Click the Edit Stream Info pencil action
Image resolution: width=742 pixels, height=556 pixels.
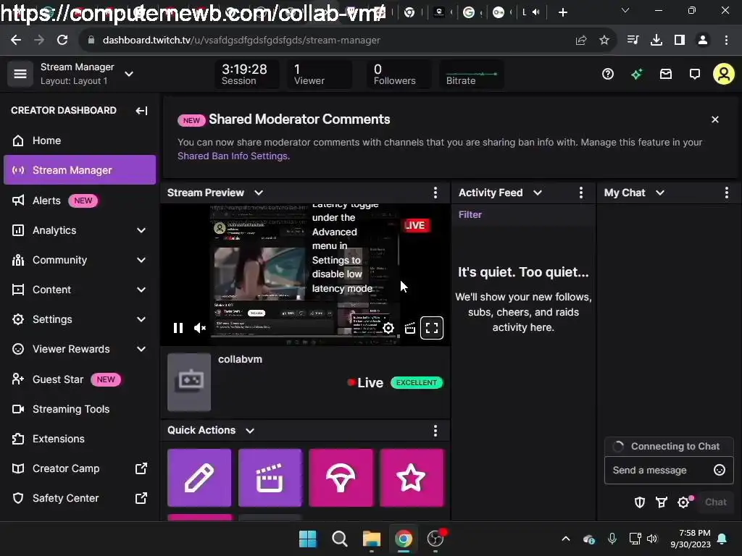199,478
